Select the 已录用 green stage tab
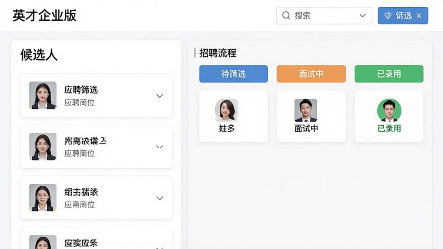Image resolution: width=443 pixels, height=249 pixels. 389,74
